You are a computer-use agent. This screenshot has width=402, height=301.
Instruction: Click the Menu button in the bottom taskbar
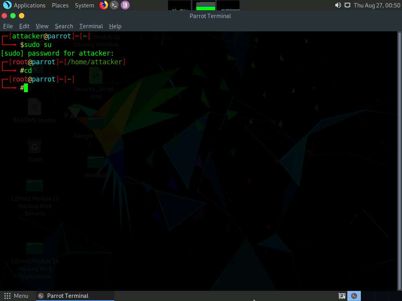[16, 296]
